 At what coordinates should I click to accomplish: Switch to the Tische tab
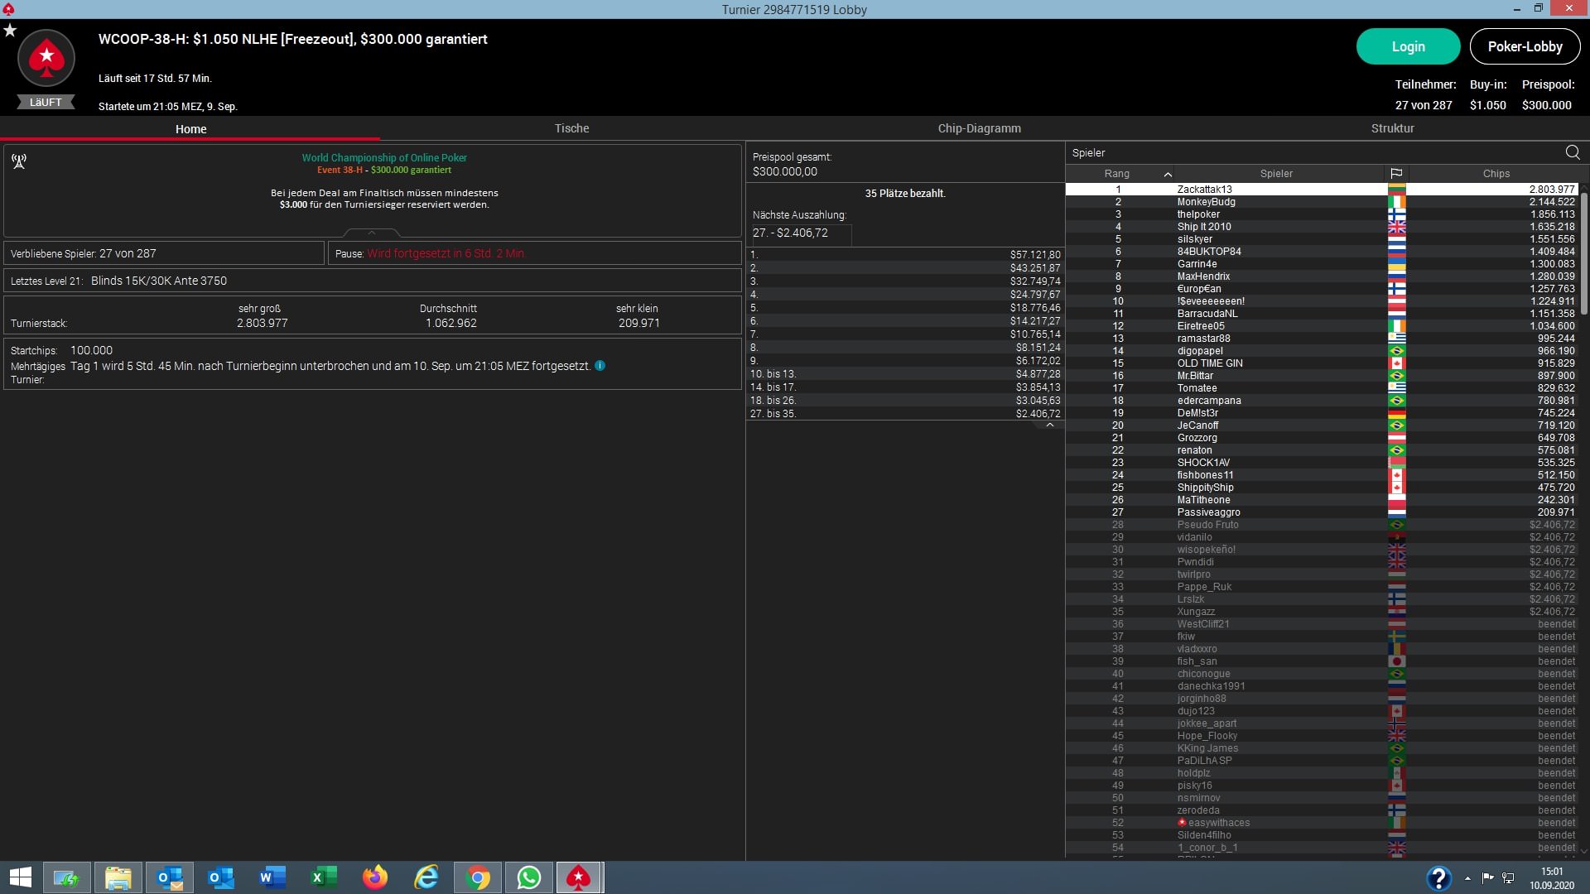(571, 128)
